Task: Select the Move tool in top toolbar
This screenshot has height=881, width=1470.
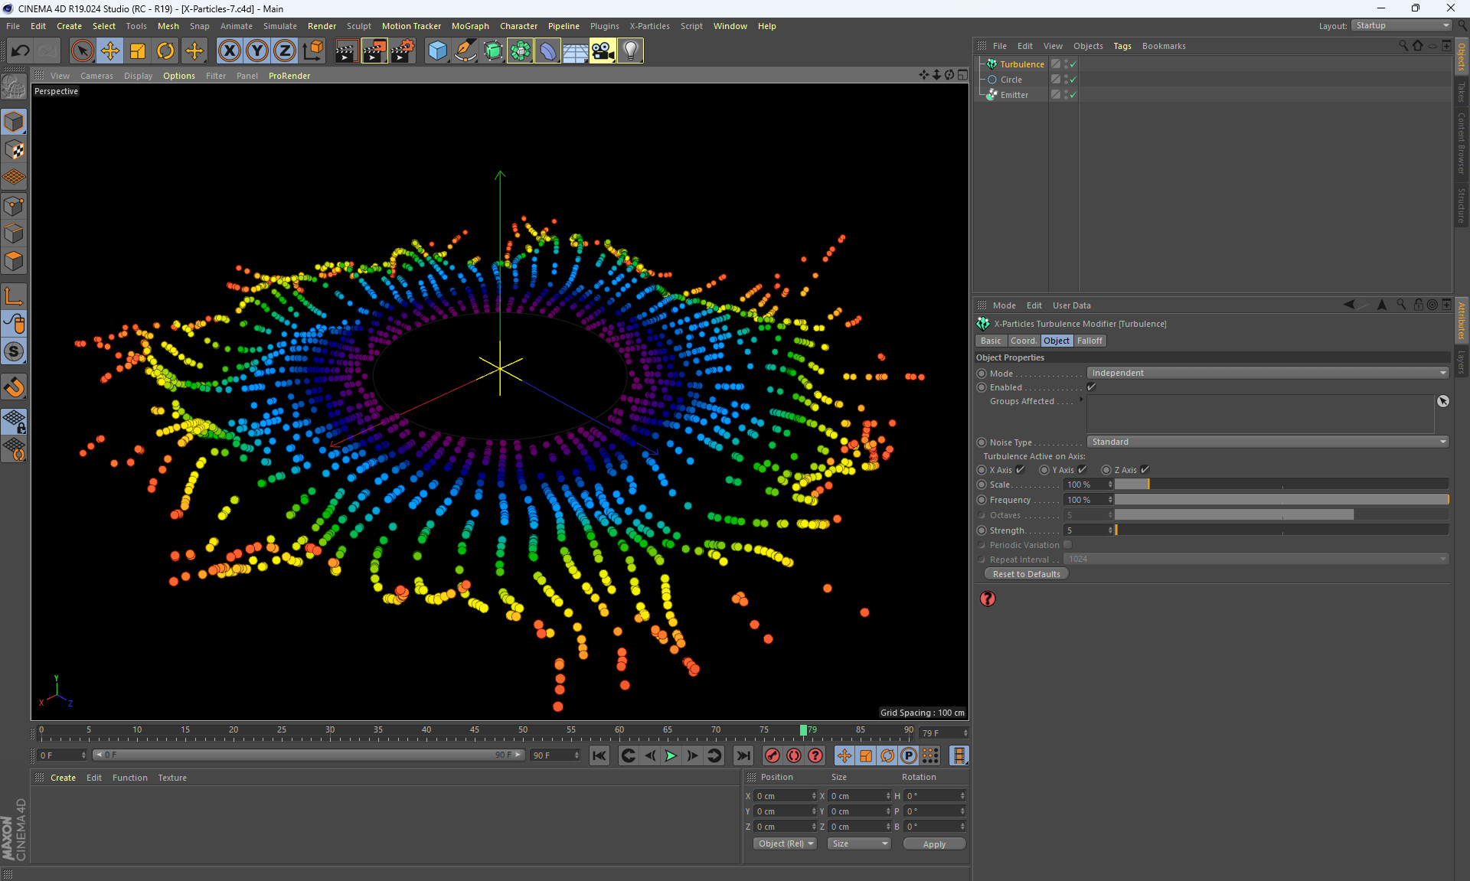Action: click(110, 51)
